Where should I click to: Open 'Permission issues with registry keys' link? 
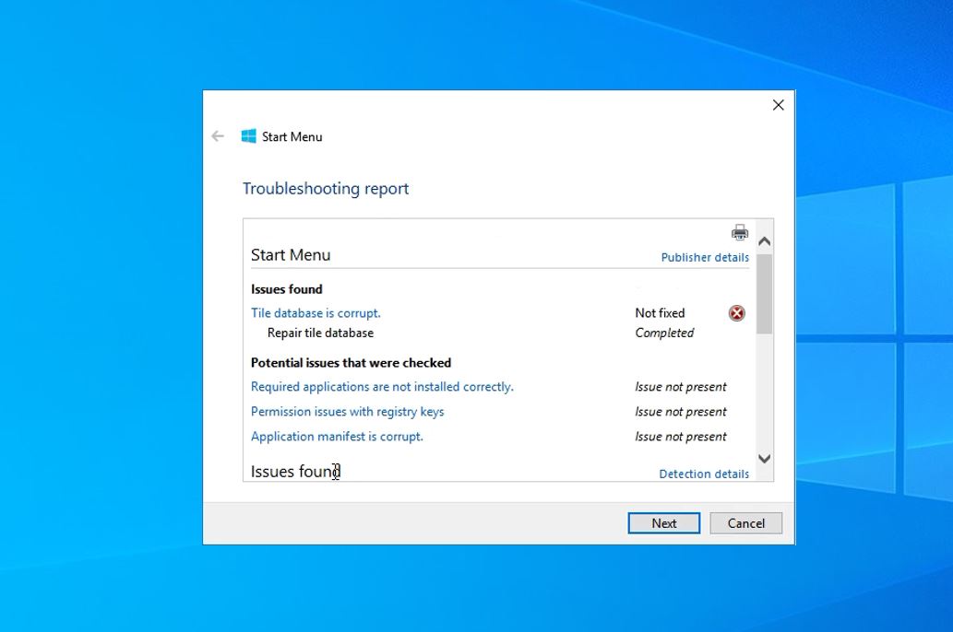tap(348, 412)
